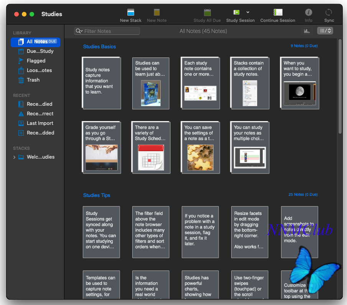Click the Continue Session notebook icon
Viewport: 347px width, 305px height.
click(x=278, y=13)
